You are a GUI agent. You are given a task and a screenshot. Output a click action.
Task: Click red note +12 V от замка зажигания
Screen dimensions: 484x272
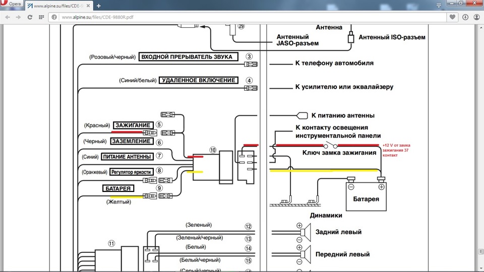[x=396, y=150]
